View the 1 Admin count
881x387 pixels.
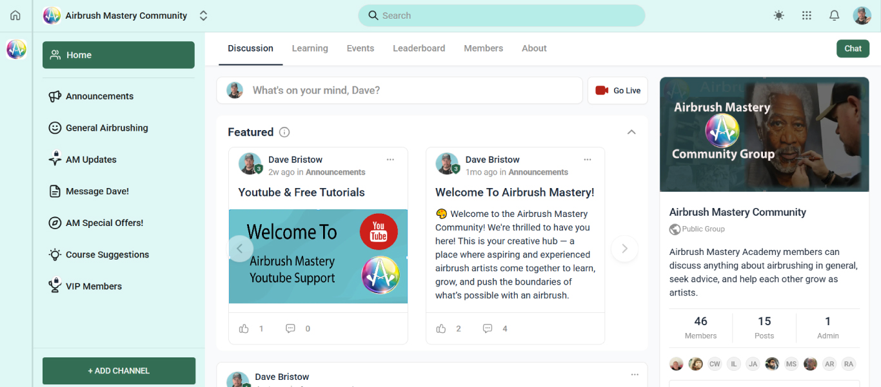click(x=828, y=327)
